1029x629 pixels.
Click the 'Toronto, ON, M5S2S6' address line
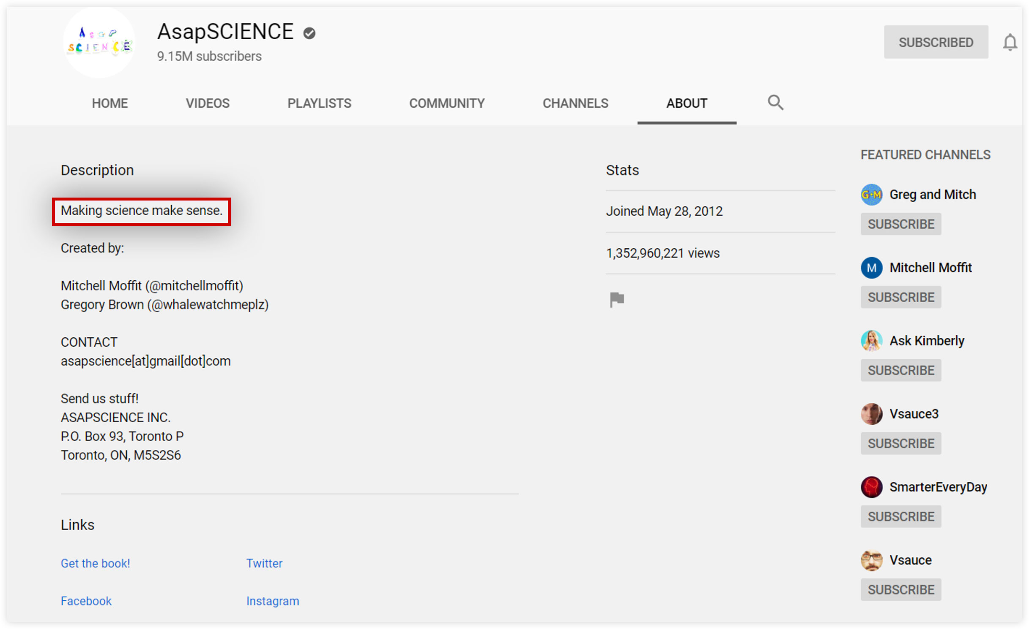tap(120, 455)
